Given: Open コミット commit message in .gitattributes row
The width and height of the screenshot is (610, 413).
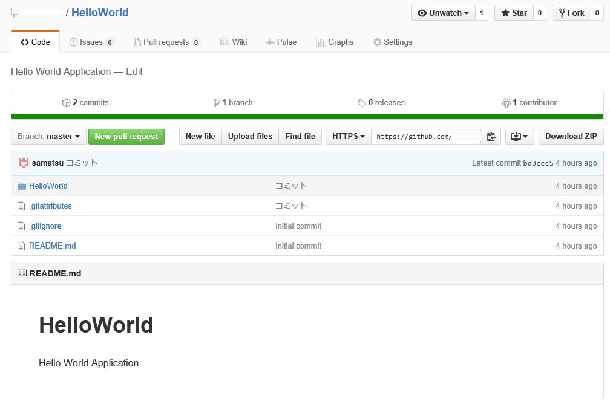Looking at the screenshot, I should tap(292, 206).
